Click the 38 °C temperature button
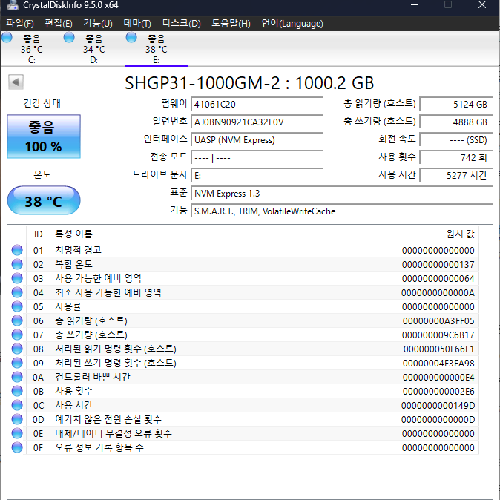The image size is (500, 500). pyautogui.click(x=44, y=200)
